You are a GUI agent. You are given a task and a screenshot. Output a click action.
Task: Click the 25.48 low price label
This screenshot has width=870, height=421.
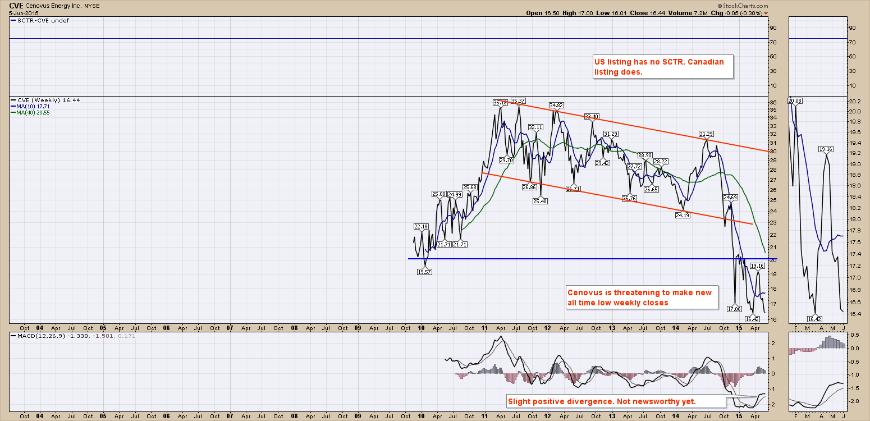pos(541,201)
